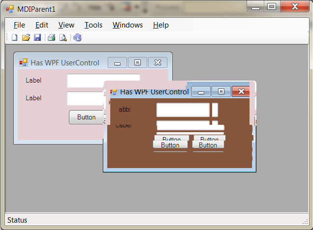The image size is (313, 230).
Task: Click Button in the pink child window
Action: [87, 117]
